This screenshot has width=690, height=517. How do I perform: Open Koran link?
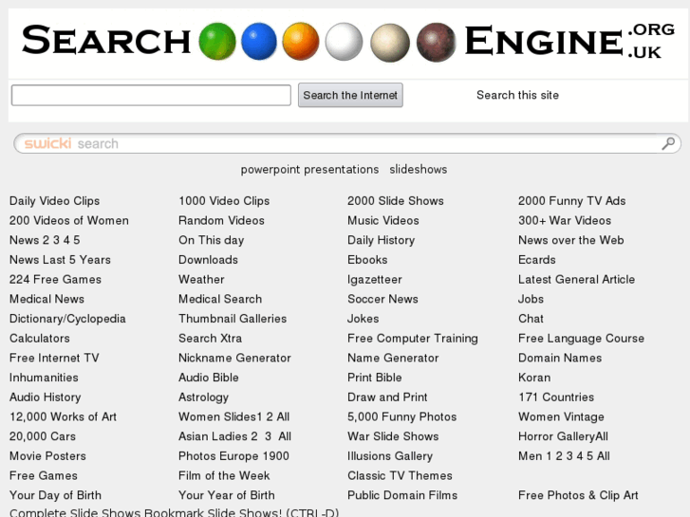click(x=534, y=378)
